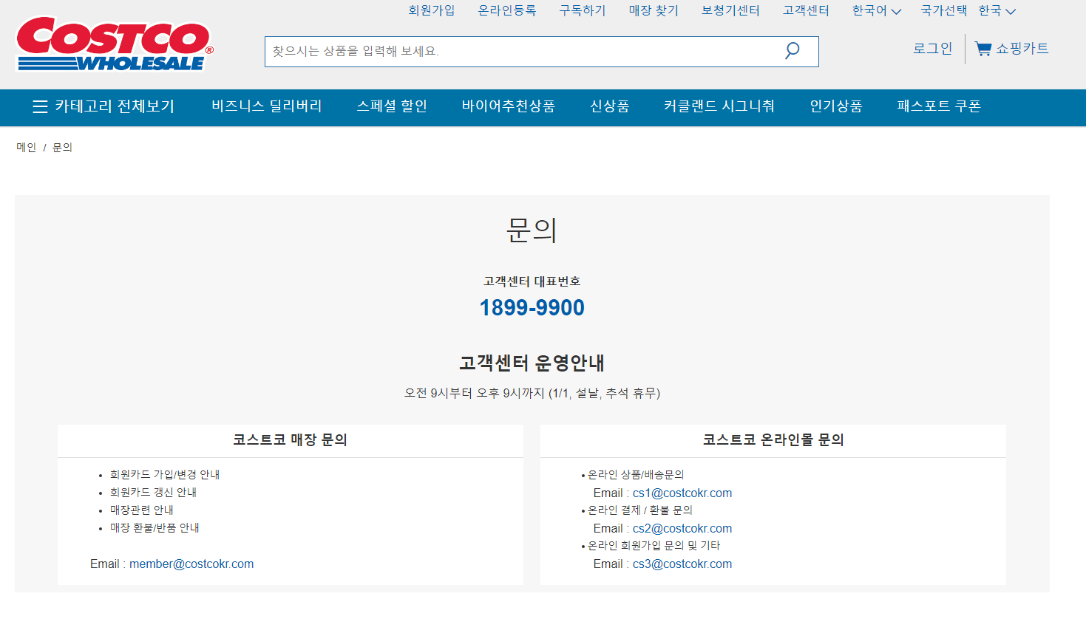Click the operating hours text 오전 9시부터
1086x633 pixels.
click(x=532, y=394)
